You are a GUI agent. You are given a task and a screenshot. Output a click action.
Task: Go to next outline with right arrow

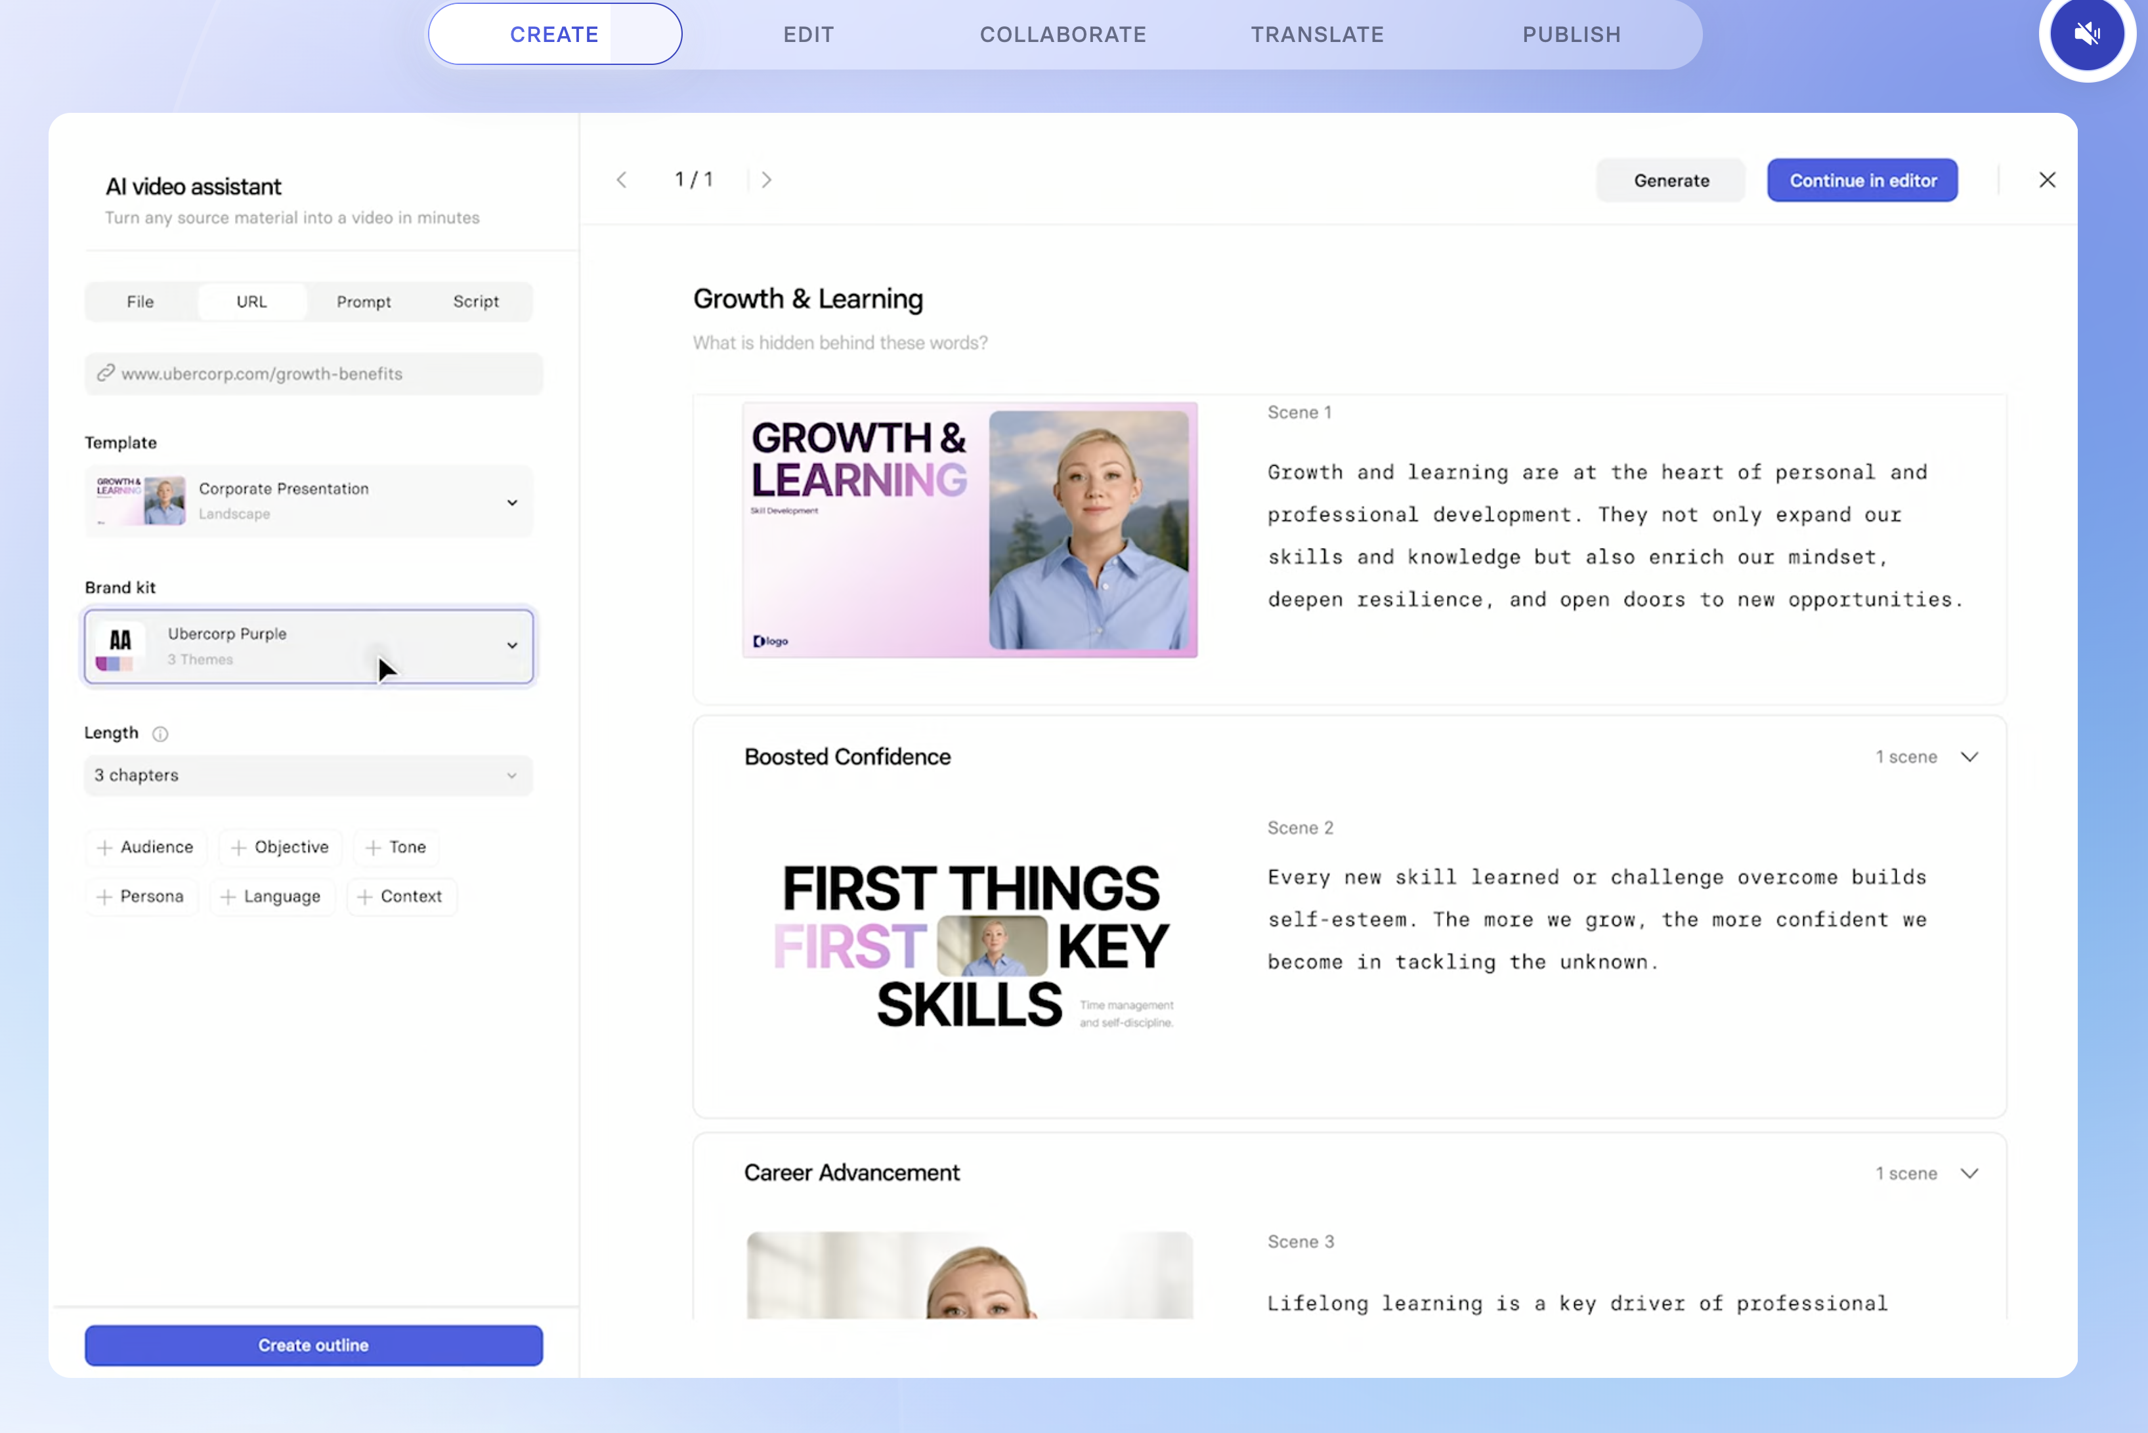tap(766, 180)
